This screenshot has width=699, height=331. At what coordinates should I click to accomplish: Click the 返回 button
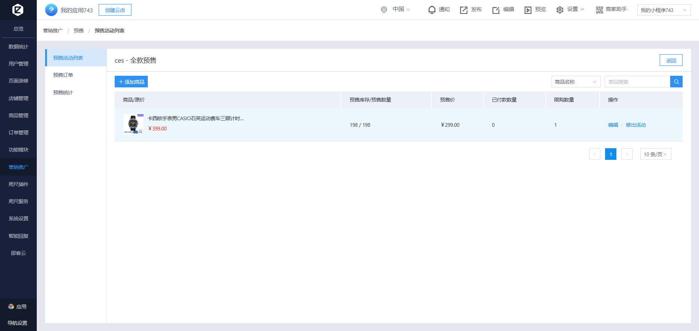pos(671,60)
